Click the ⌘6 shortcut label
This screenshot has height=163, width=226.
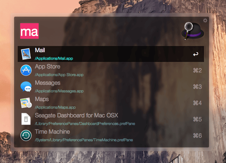click(x=197, y=136)
